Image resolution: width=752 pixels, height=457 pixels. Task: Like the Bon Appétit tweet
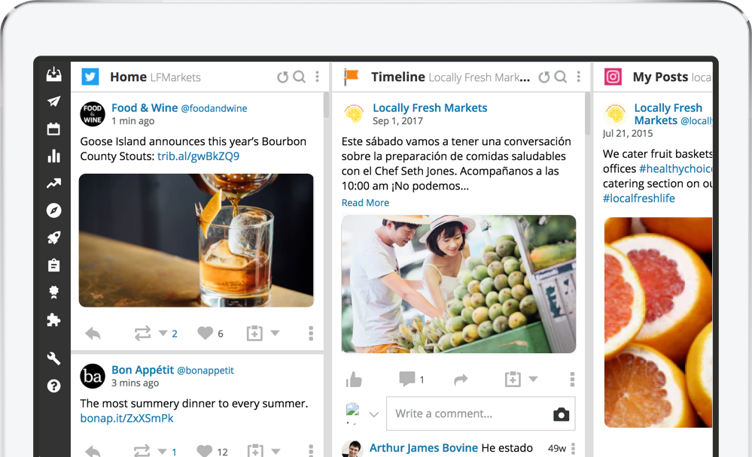[205, 451]
